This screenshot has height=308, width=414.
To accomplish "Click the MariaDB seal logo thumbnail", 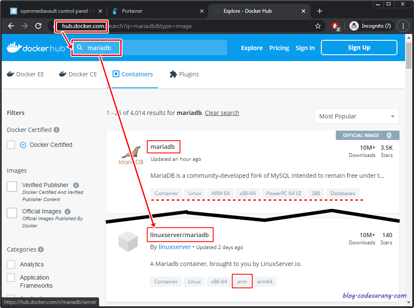I will (130, 156).
